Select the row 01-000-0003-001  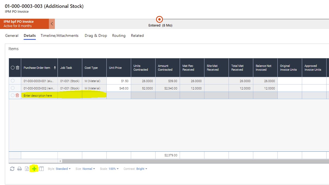[x=12, y=81]
